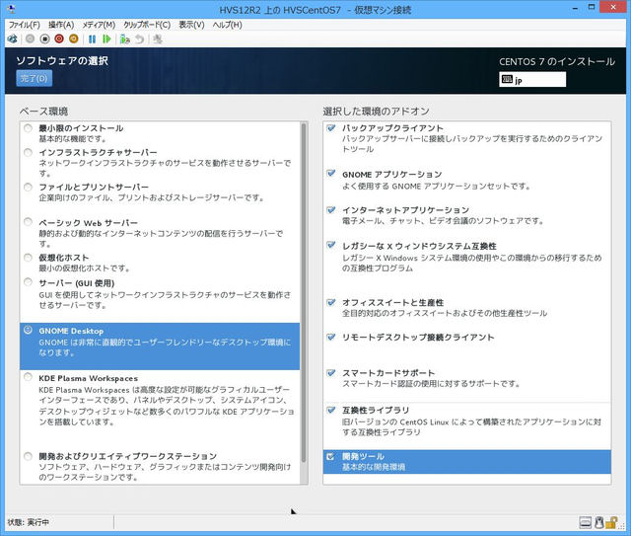Click the window icon in the title bar
Image resolution: width=631 pixels, height=536 pixels.
tap(12, 9)
